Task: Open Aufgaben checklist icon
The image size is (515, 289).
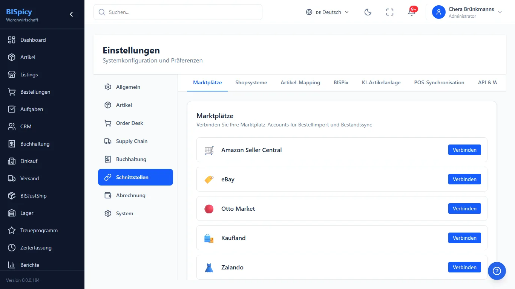Action: point(12,109)
